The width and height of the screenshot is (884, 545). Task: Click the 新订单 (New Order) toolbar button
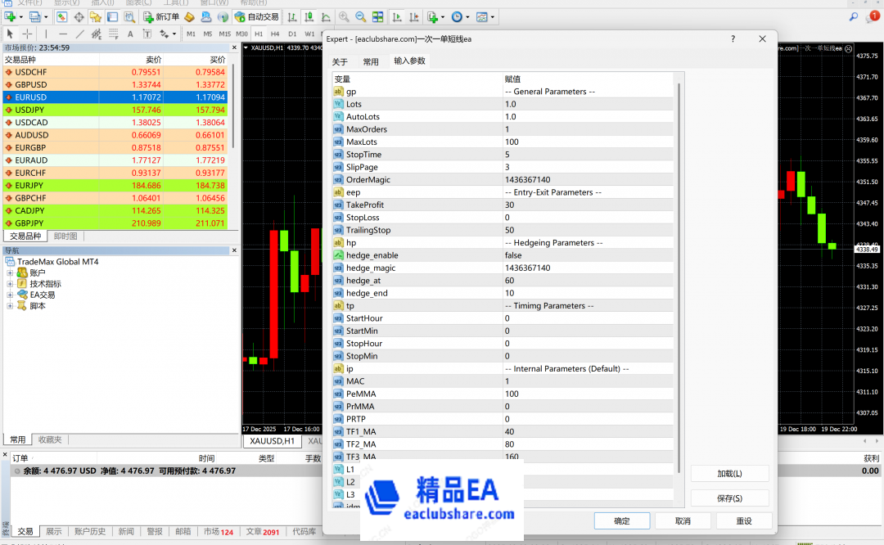coord(161,16)
